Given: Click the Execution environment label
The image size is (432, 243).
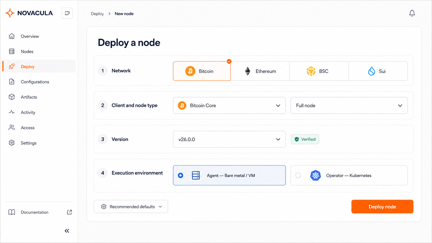Looking at the screenshot, I should [137, 173].
